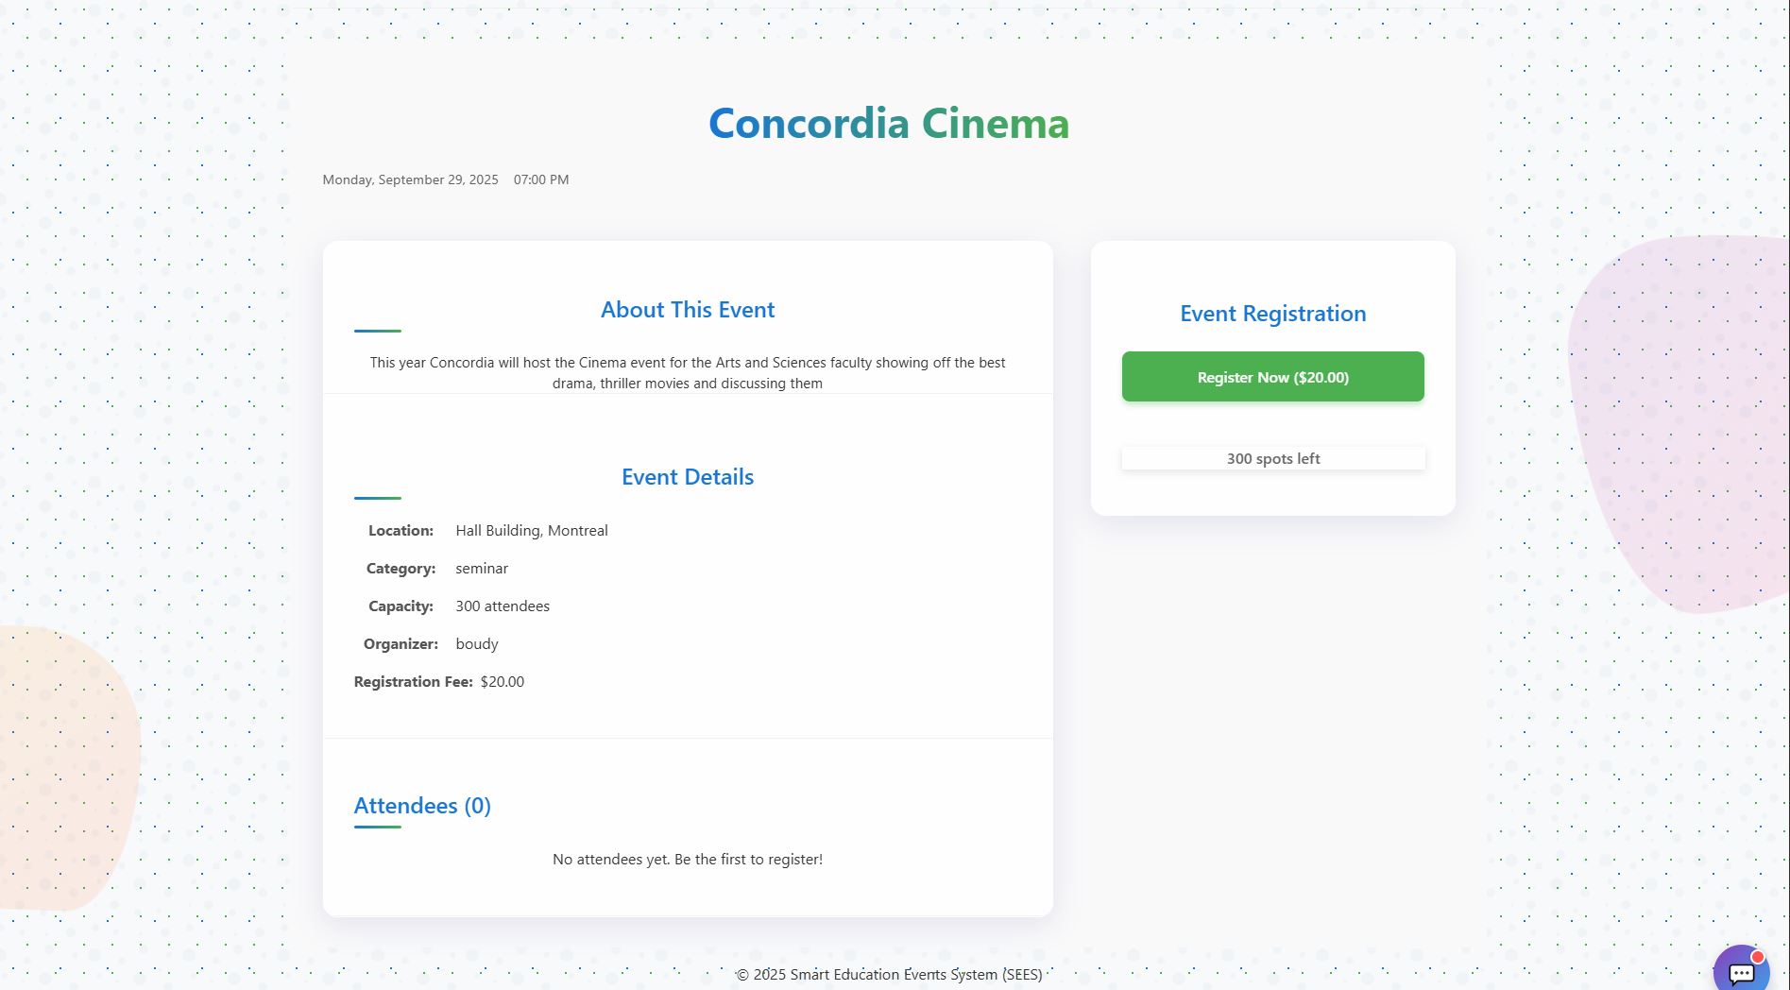1790x990 pixels.
Task: Click the $20.00 registration fee value
Action: click(x=503, y=682)
